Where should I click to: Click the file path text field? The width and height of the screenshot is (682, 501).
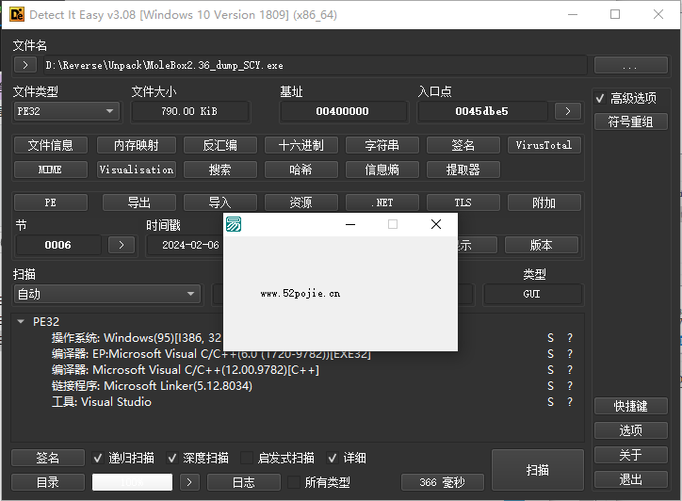[x=315, y=65]
